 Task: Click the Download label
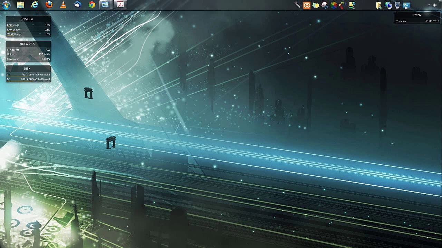[13, 59]
